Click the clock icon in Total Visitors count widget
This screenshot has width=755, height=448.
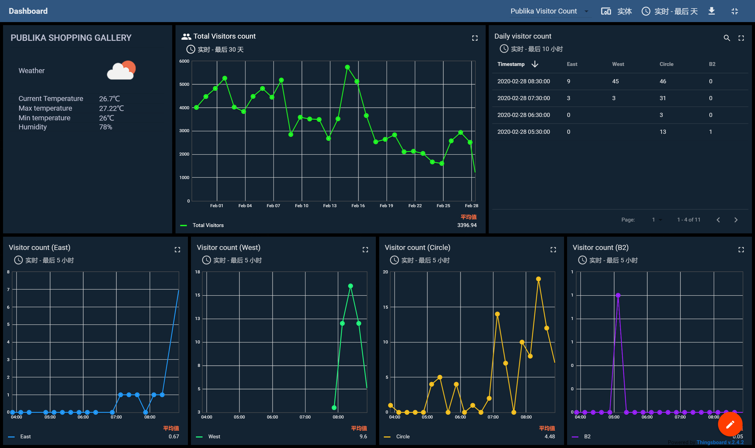191,49
